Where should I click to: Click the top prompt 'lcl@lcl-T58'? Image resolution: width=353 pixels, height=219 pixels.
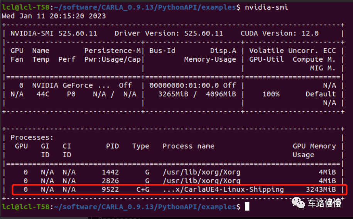25,7
